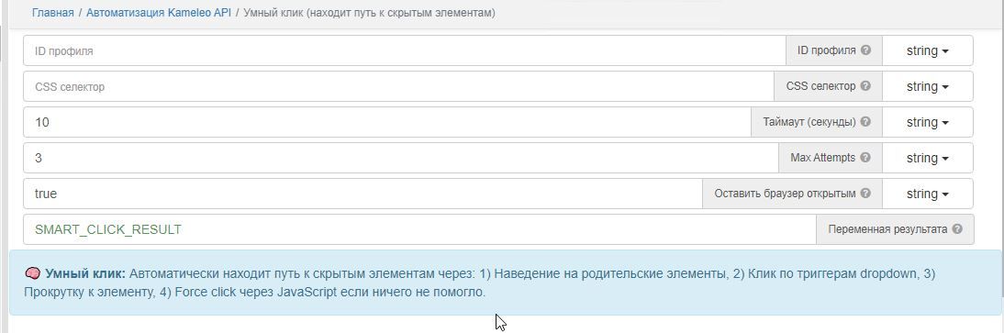Click help icon next to Max Attempts
Image resolution: width=1004 pixels, height=333 pixels.
[865, 158]
